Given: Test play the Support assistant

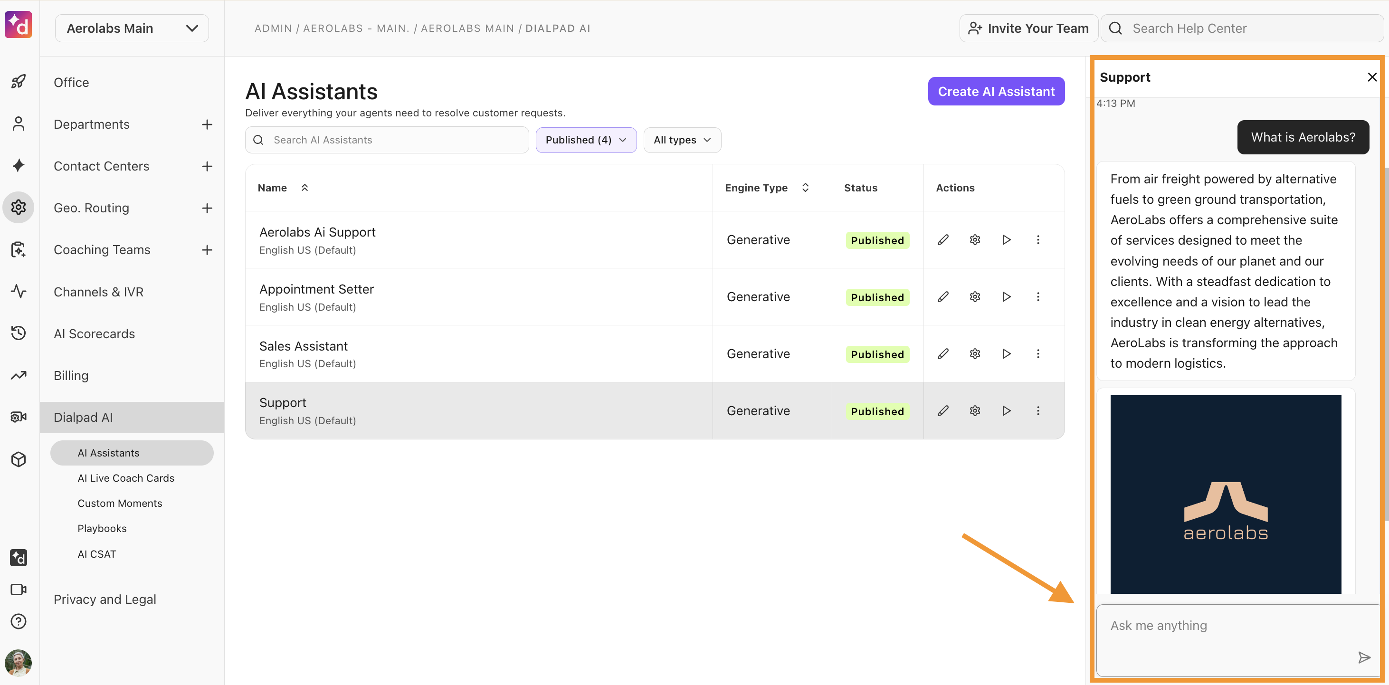Looking at the screenshot, I should click(1006, 411).
